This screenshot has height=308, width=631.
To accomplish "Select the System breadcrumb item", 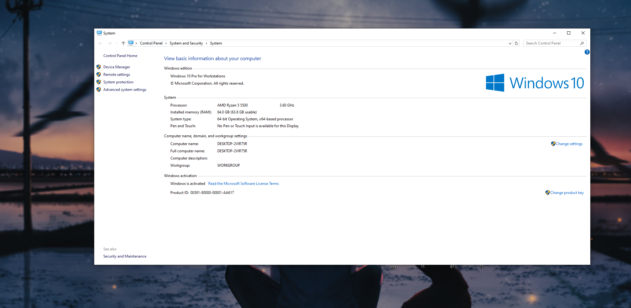I will point(216,43).
